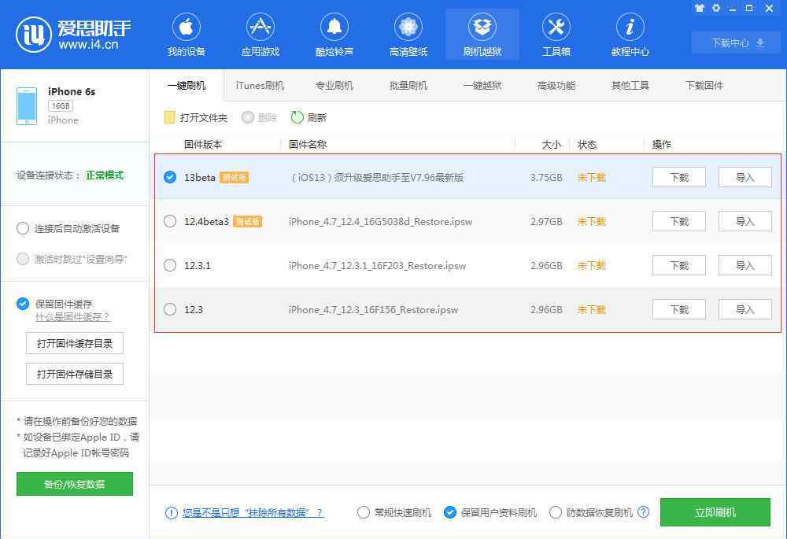Click the skin shirt icon in title bar

click(699, 8)
